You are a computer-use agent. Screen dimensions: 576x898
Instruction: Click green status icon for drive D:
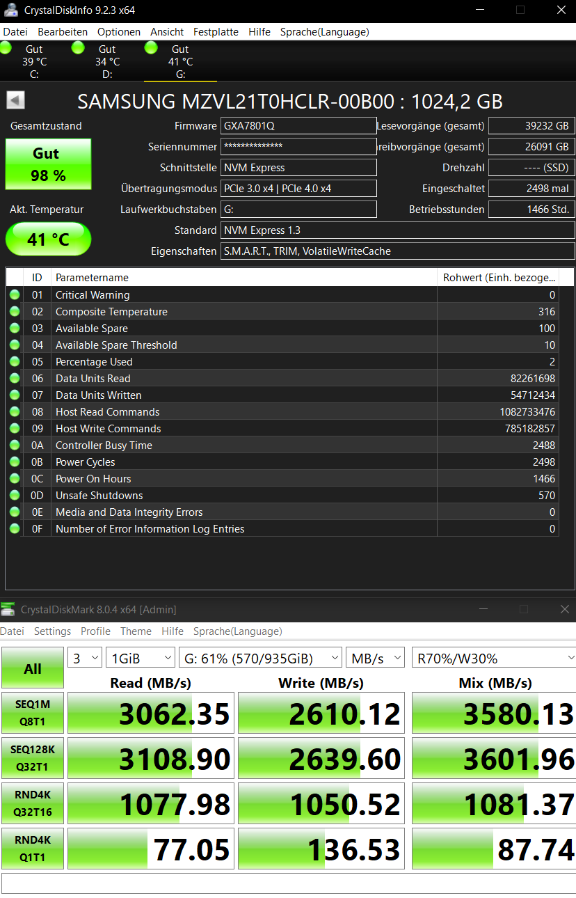click(x=78, y=47)
